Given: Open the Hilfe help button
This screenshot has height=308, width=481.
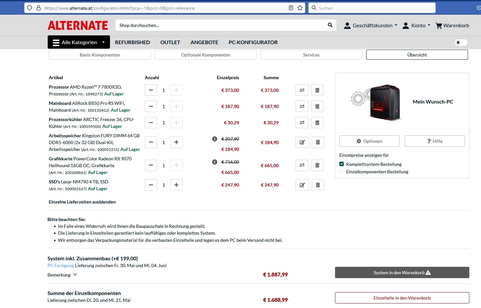Looking at the screenshot, I should [435, 141].
